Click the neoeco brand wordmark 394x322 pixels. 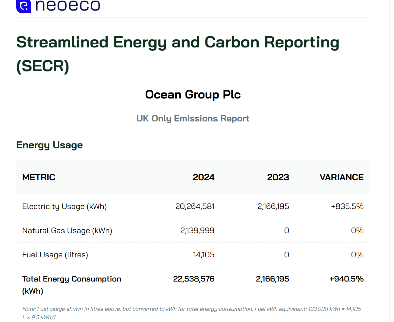click(x=68, y=5)
